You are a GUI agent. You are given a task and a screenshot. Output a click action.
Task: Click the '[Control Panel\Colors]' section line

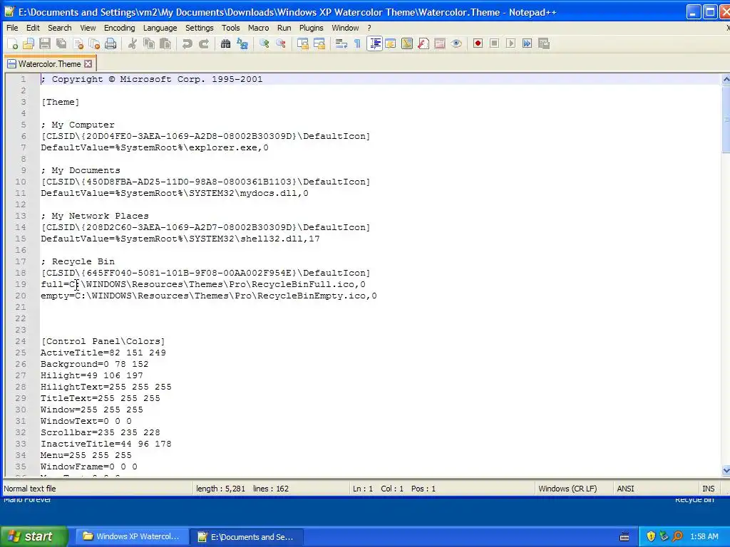(103, 341)
